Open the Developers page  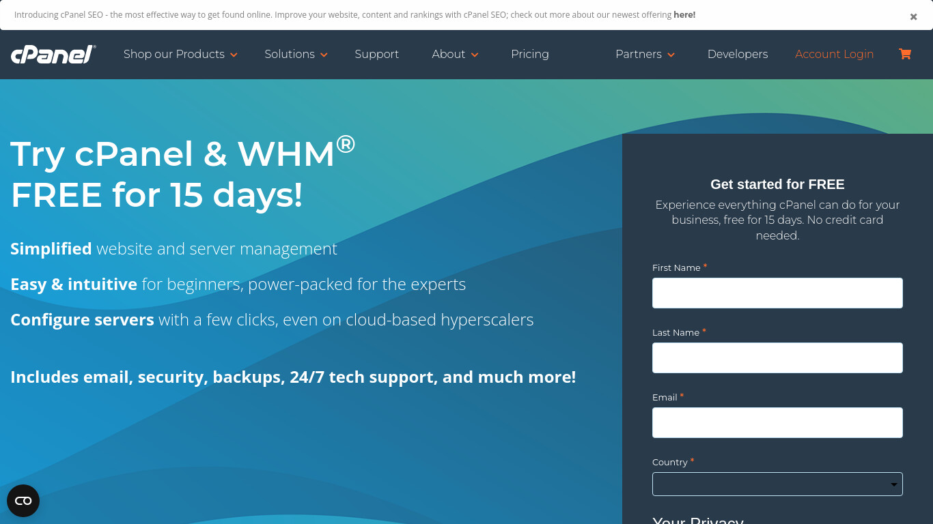[738, 54]
